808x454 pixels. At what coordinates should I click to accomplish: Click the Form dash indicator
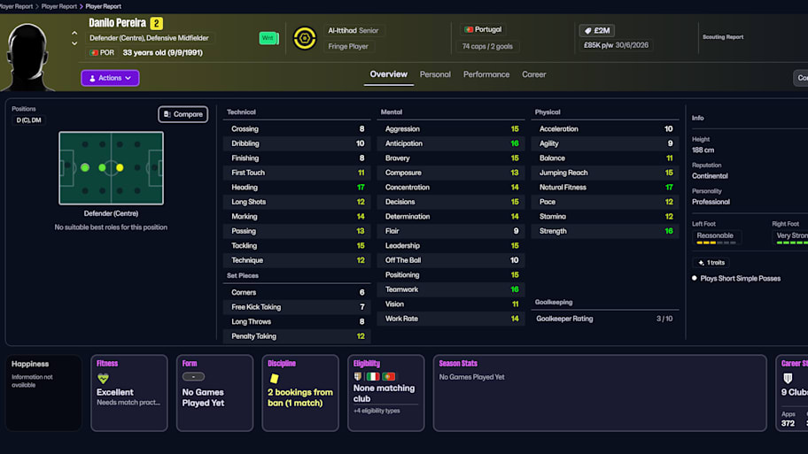coord(193,377)
